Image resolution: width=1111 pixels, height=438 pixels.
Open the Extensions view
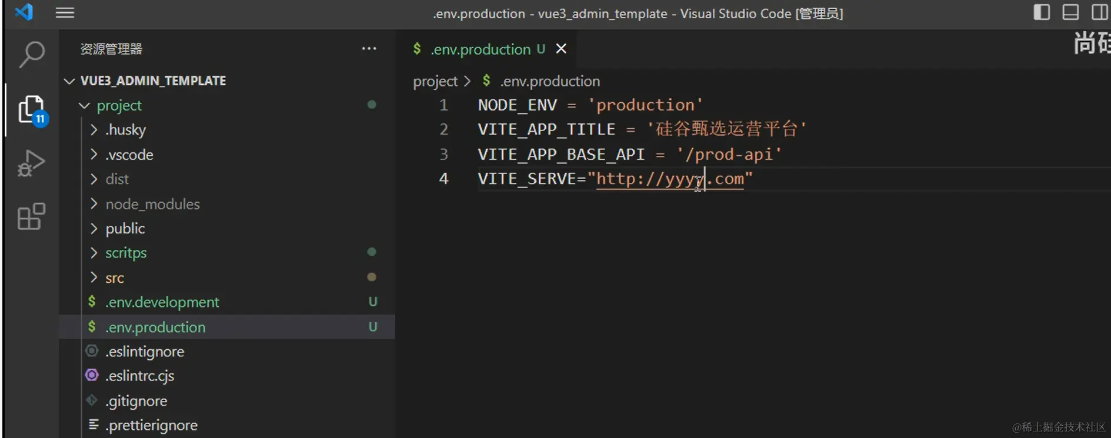[32, 217]
